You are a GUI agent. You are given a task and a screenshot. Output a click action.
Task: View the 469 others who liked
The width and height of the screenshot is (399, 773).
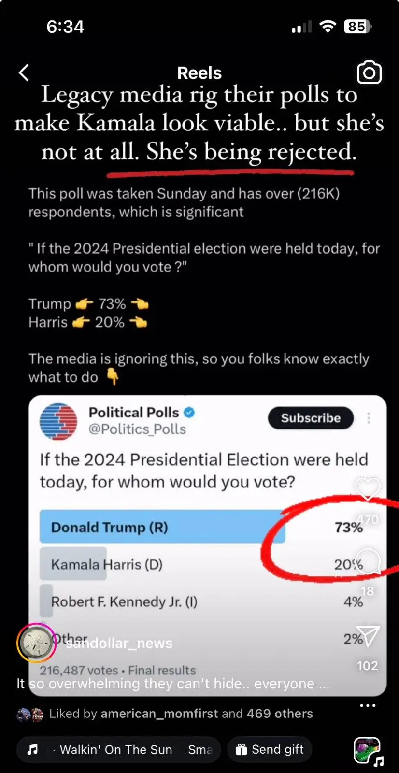(280, 714)
